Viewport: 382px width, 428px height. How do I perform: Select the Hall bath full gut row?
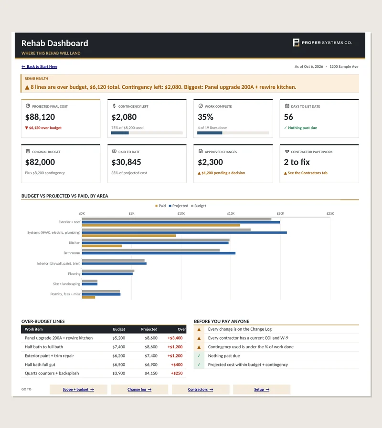pyautogui.click(x=104, y=365)
